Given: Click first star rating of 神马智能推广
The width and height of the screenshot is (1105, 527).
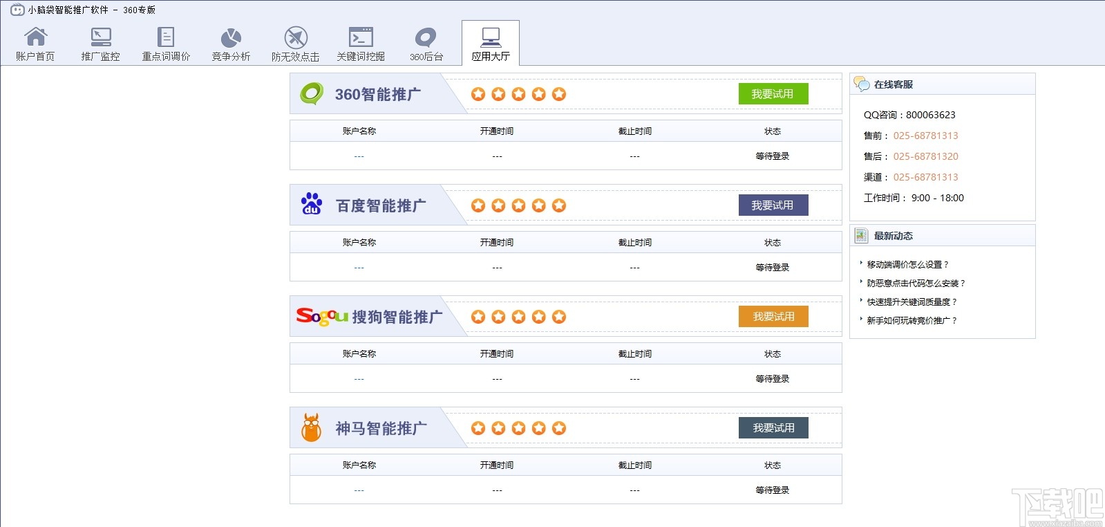Looking at the screenshot, I should coord(478,428).
